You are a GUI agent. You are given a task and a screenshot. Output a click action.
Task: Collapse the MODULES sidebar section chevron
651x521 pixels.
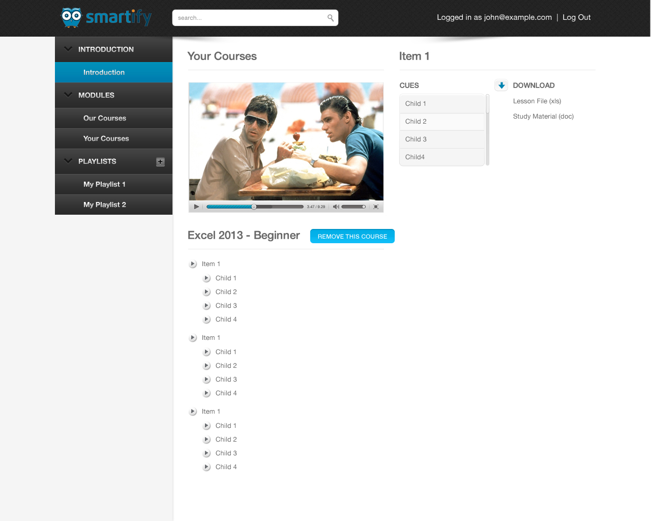[68, 95]
